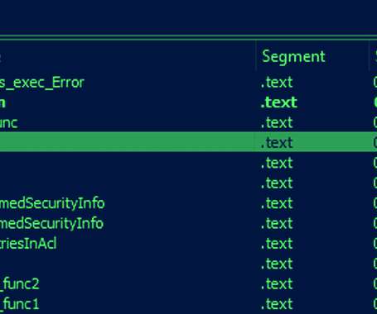Select the second medSecurityInfo function row
377x314 pixels.
[x=188, y=223]
